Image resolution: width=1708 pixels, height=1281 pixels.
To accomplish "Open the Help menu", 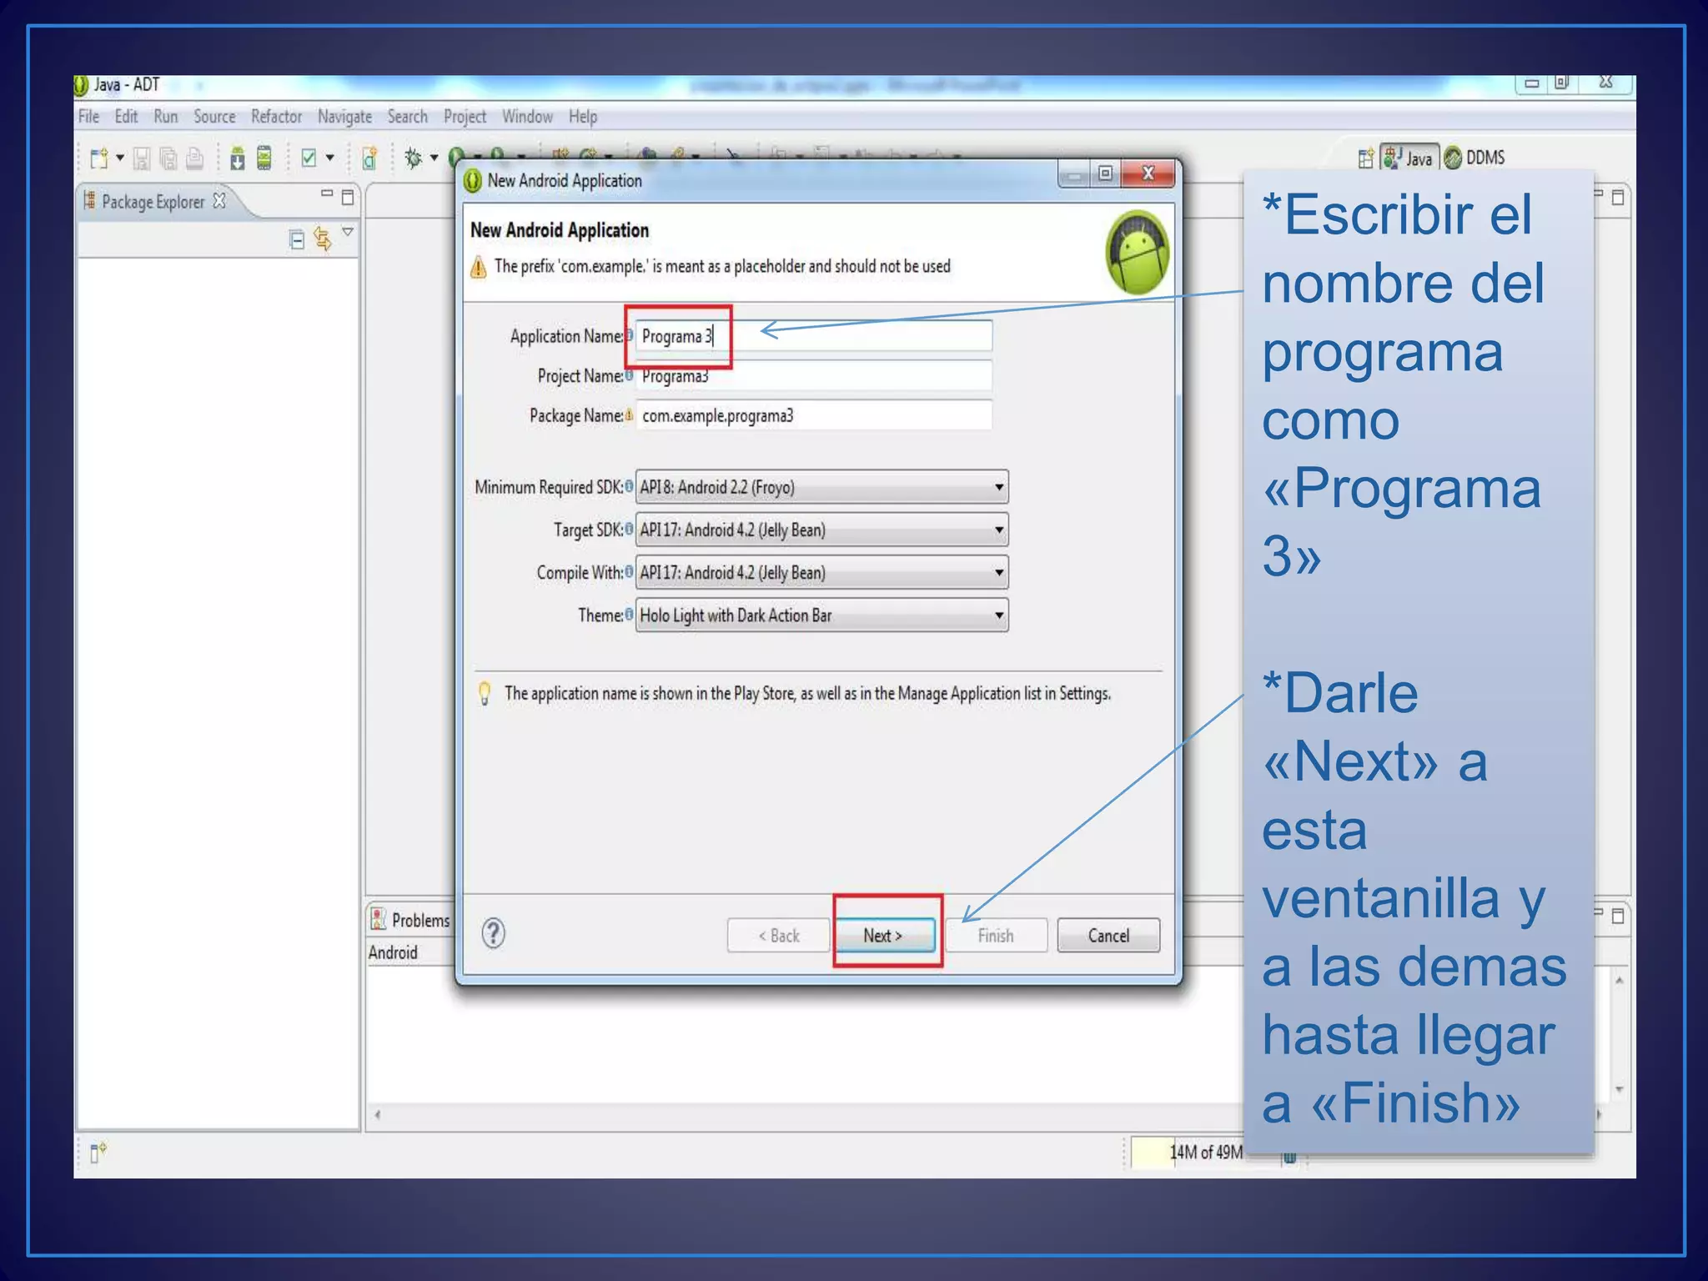I will pyautogui.click(x=583, y=118).
